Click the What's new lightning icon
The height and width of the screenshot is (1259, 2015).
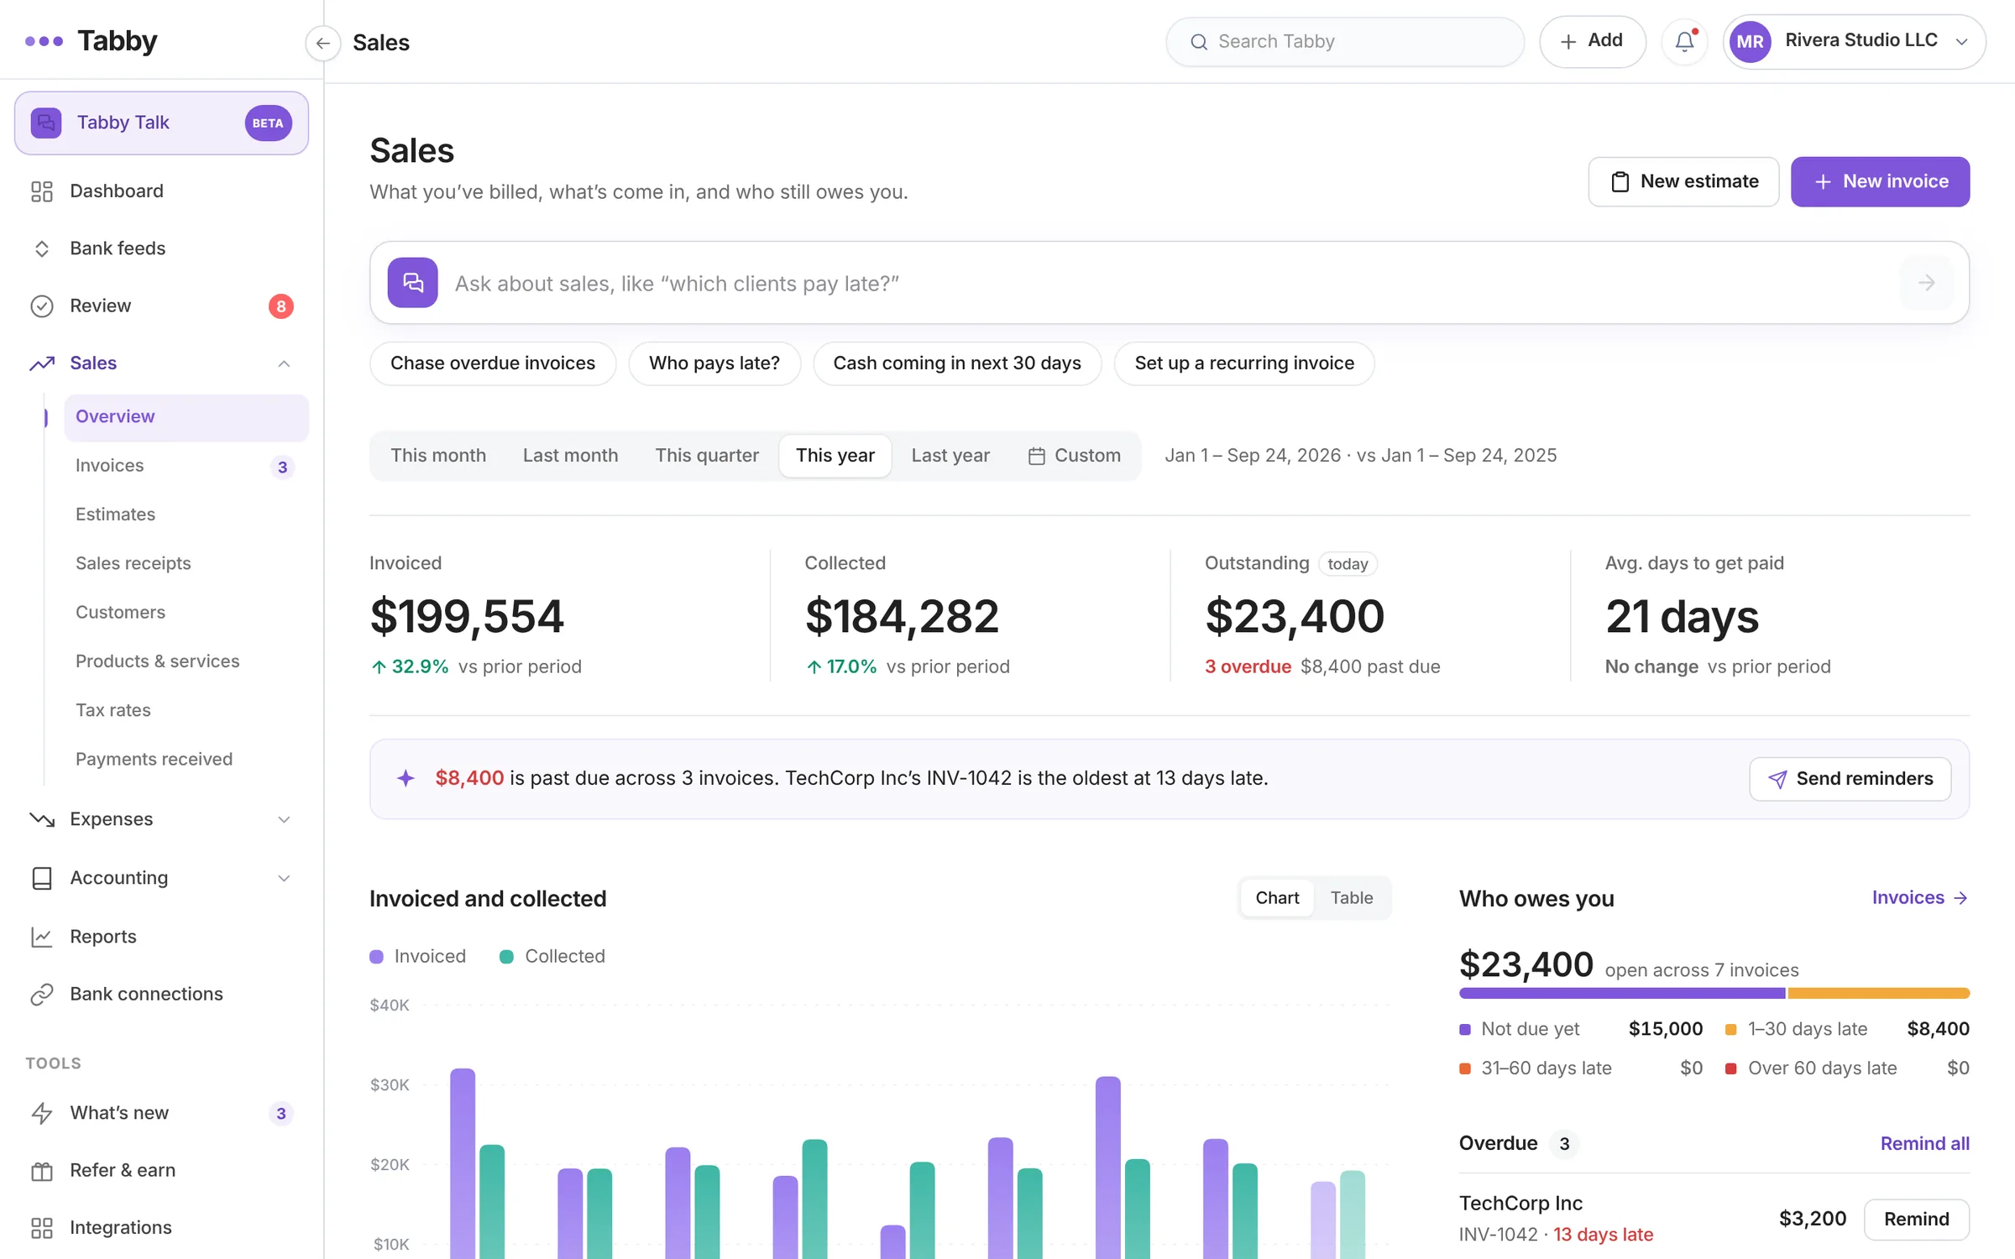tap(42, 1113)
